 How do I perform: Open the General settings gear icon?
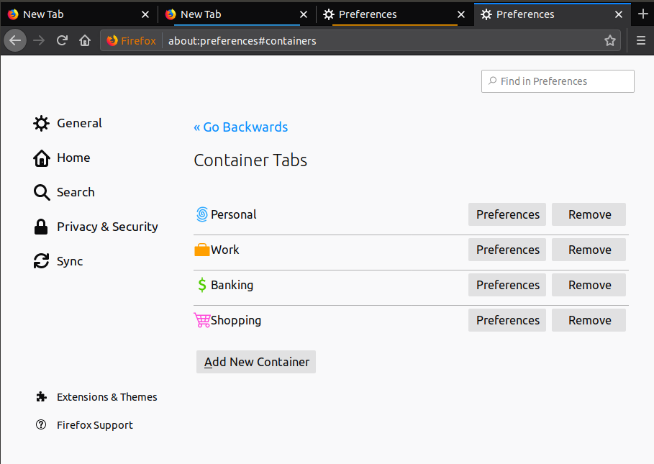pyautogui.click(x=41, y=123)
